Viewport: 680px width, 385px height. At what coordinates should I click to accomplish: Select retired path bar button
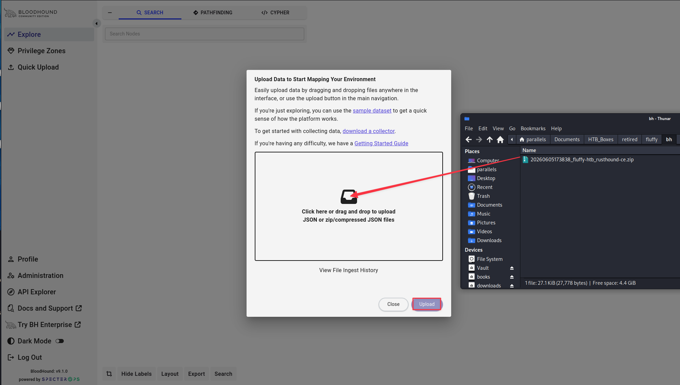click(630, 139)
